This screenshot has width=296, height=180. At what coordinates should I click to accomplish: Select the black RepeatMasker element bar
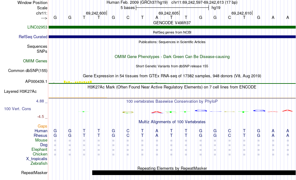tap(194, 173)
